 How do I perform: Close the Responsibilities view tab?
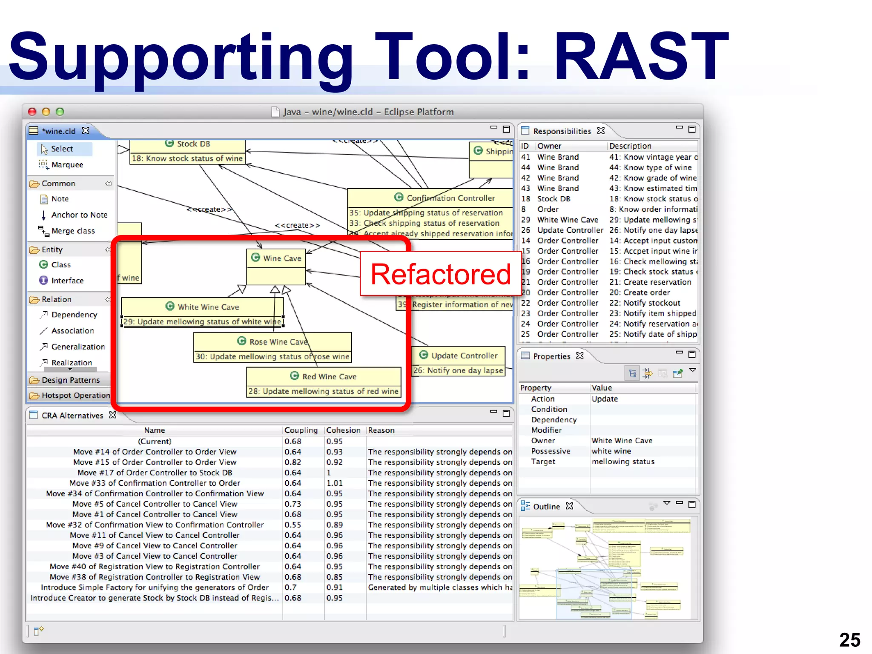click(x=601, y=130)
